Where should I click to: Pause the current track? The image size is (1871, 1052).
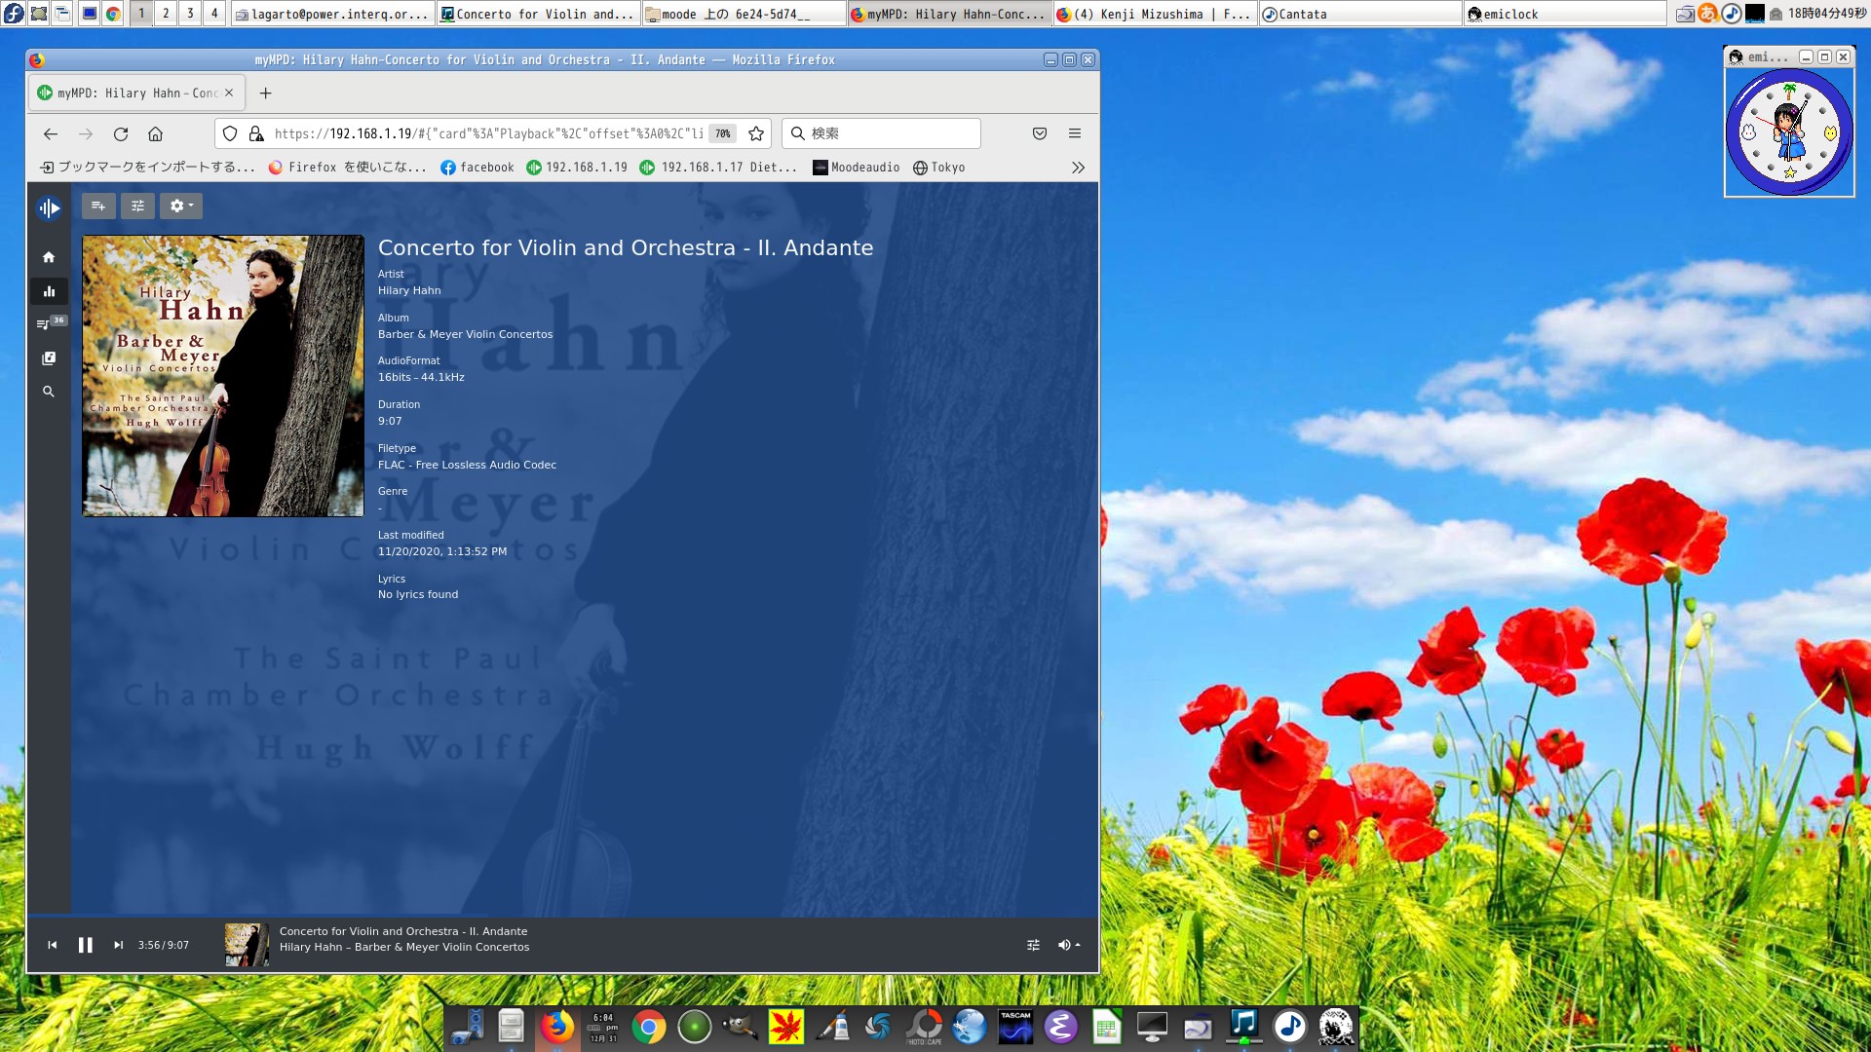pyautogui.click(x=86, y=945)
